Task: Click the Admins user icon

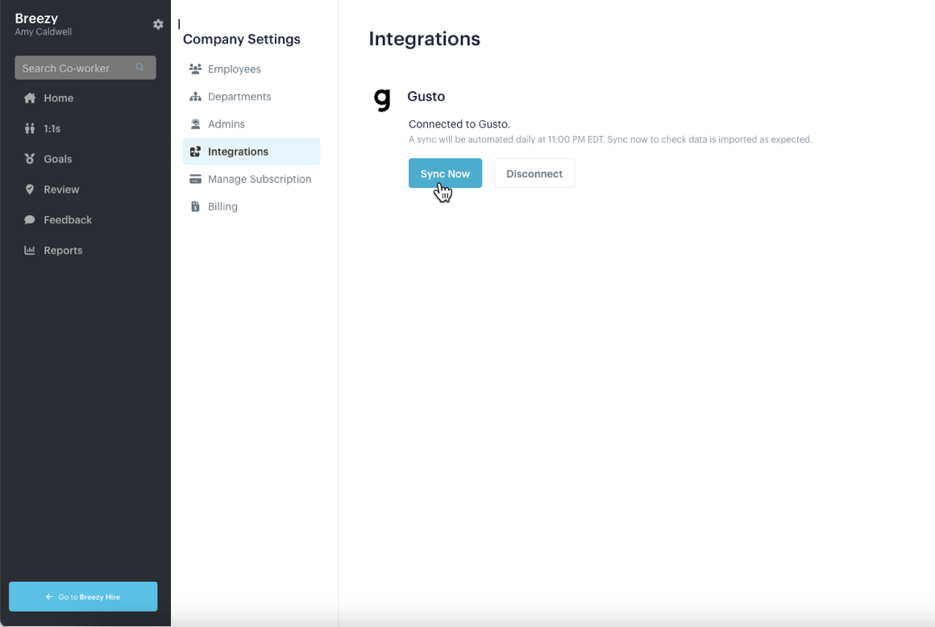Action: pos(195,123)
